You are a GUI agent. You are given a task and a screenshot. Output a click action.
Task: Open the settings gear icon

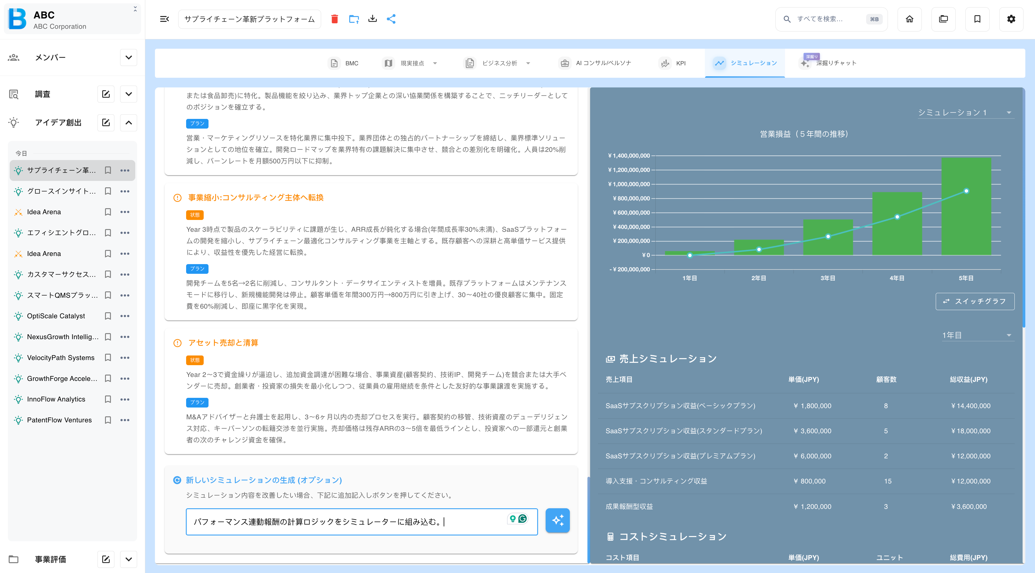point(1011,19)
